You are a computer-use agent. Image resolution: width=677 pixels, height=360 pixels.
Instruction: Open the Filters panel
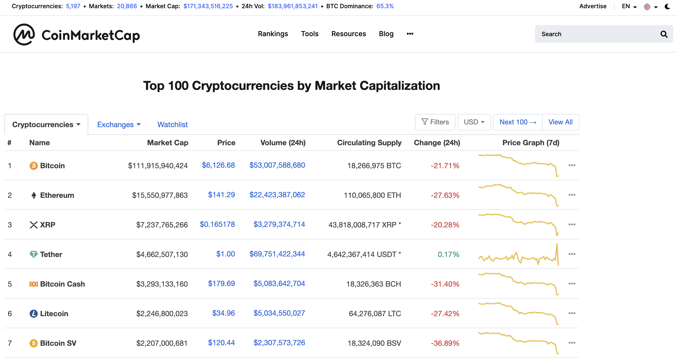coord(435,122)
